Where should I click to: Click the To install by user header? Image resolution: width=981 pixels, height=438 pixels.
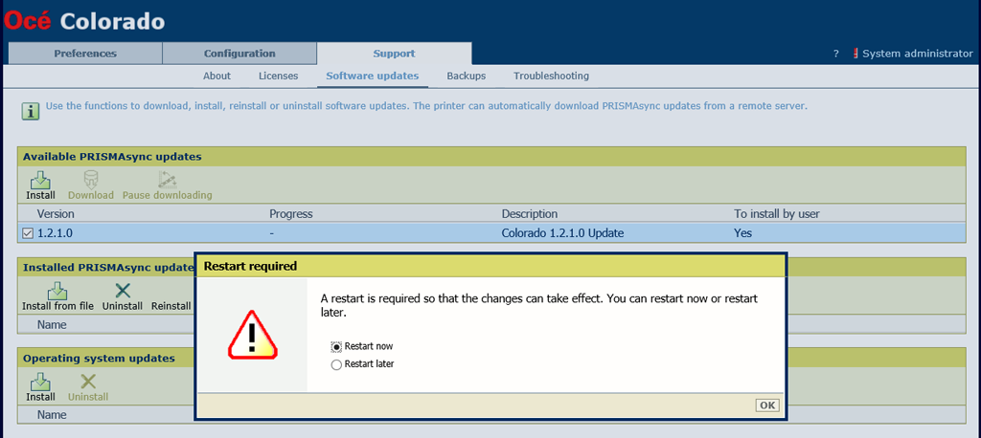(776, 213)
